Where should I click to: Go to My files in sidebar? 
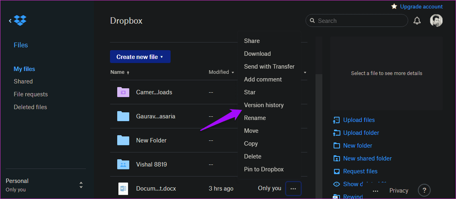click(24, 69)
